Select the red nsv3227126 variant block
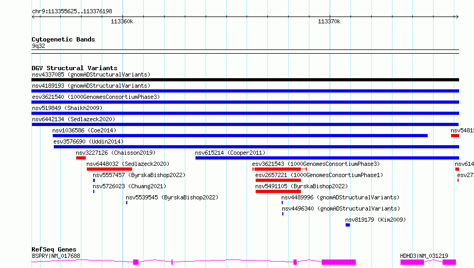 [81, 158]
